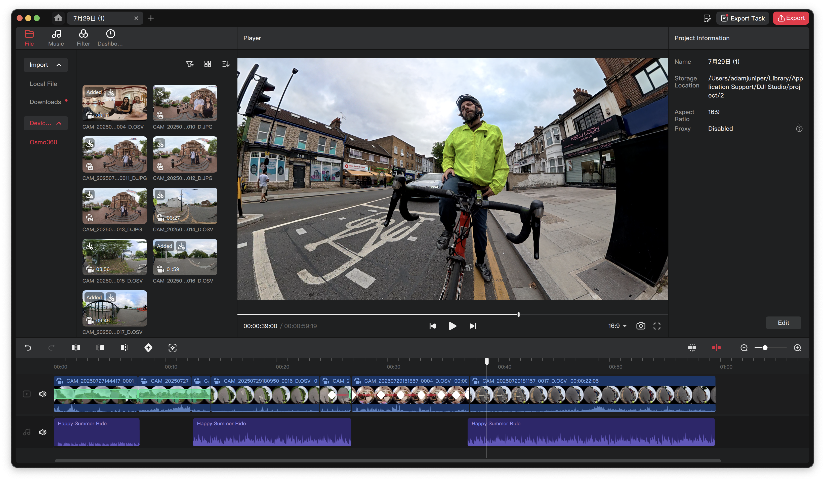
Task: Mute the video track audio
Action: pyautogui.click(x=43, y=393)
